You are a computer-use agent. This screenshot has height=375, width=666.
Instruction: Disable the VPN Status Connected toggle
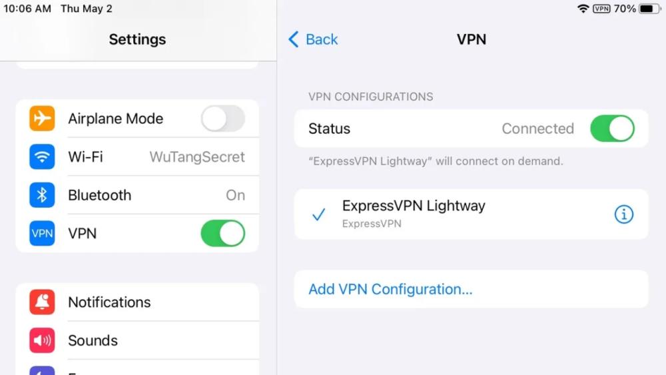click(x=613, y=129)
